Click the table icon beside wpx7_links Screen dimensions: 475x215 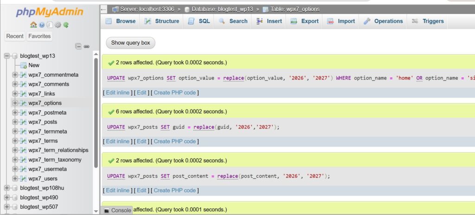(x=24, y=93)
